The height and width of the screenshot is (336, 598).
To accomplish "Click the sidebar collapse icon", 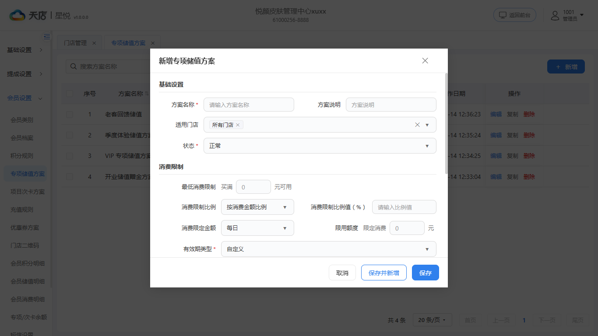I will tap(47, 37).
